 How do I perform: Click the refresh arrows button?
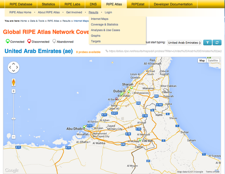pos(217,43)
